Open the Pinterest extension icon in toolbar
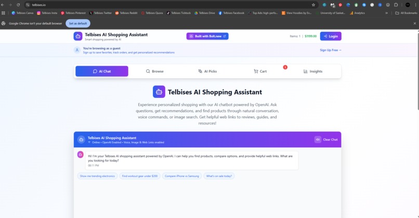 (x=341, y=5)
